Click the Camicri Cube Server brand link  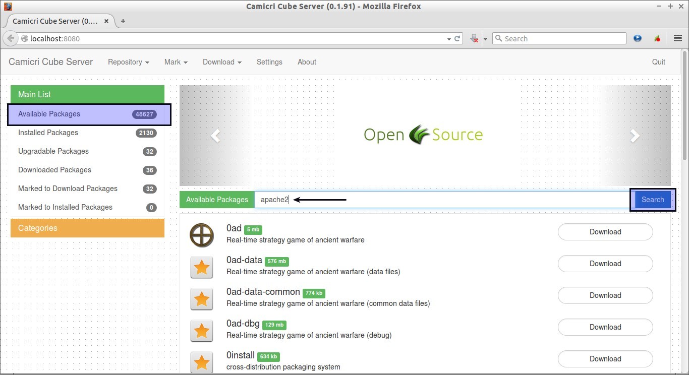(x=51, y=62)
